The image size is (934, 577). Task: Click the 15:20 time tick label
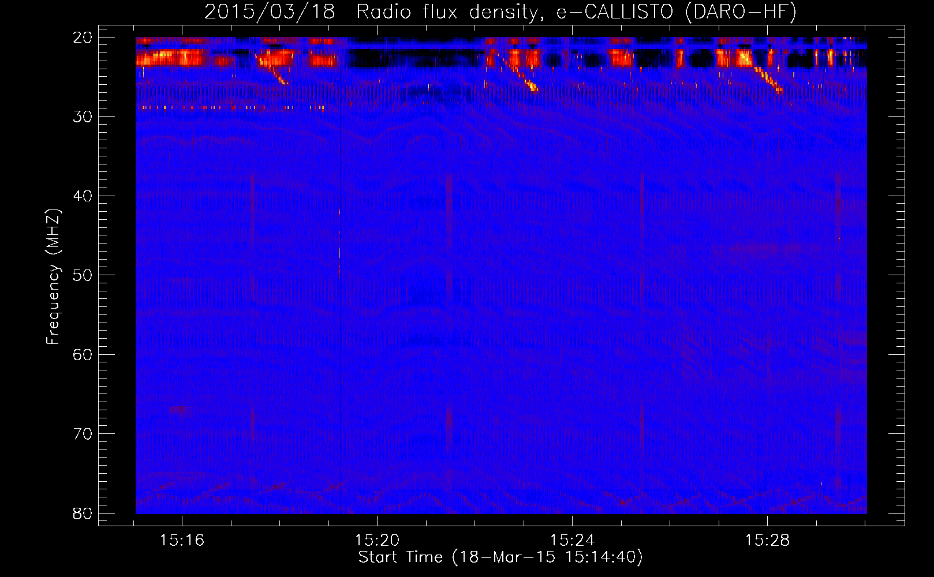378,541
